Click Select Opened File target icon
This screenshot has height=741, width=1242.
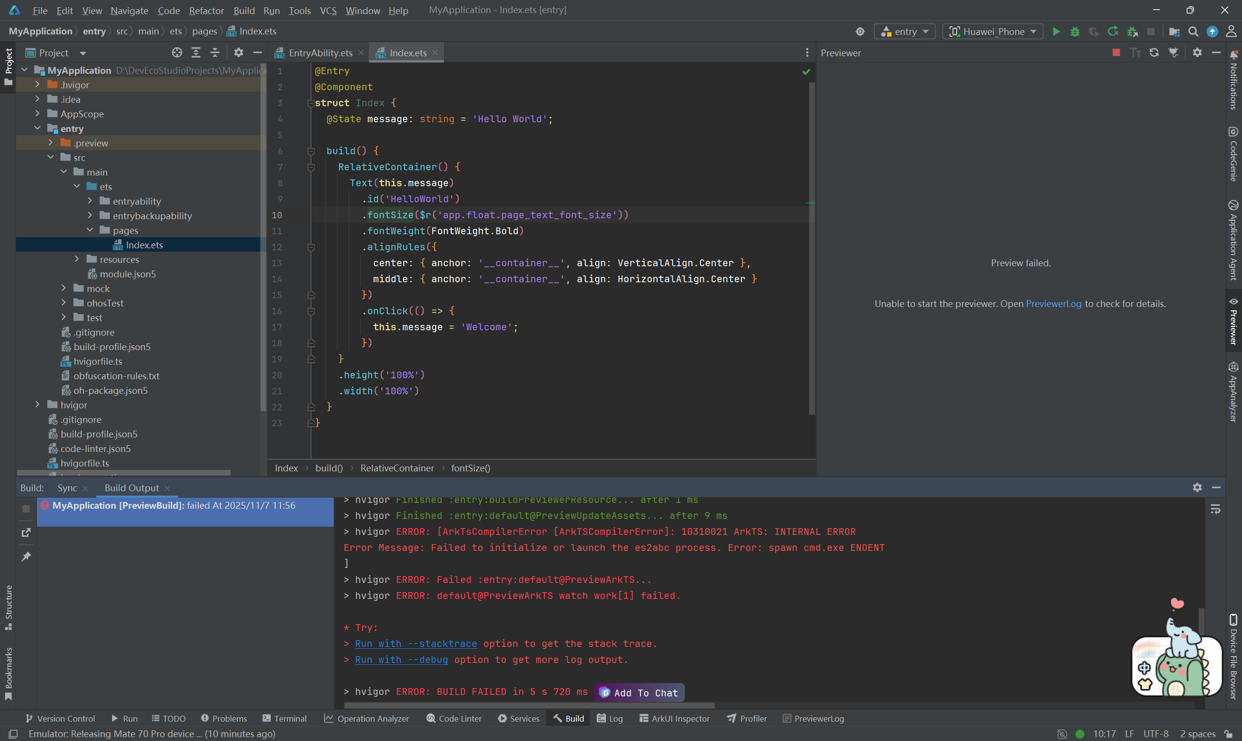point(177,52)
